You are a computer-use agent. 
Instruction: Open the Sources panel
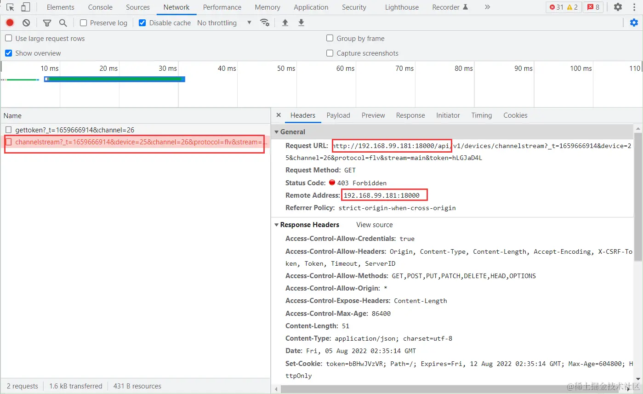(x=138, y=7)
